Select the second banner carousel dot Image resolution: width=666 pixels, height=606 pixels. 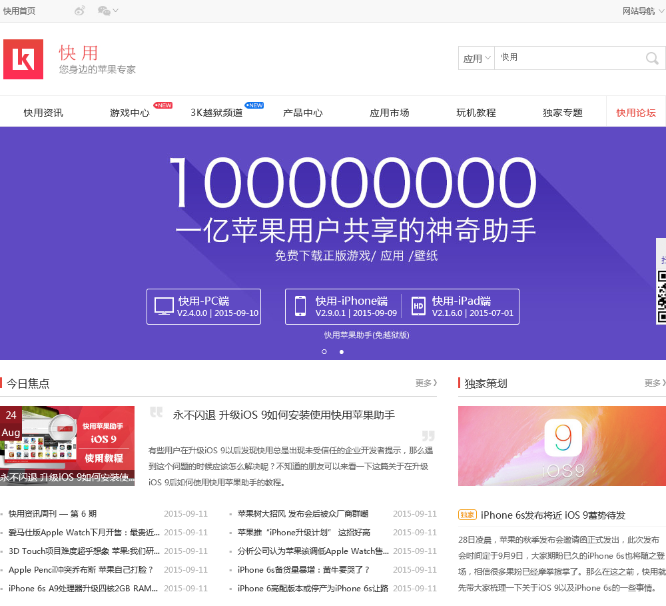[x=342, y=352]
